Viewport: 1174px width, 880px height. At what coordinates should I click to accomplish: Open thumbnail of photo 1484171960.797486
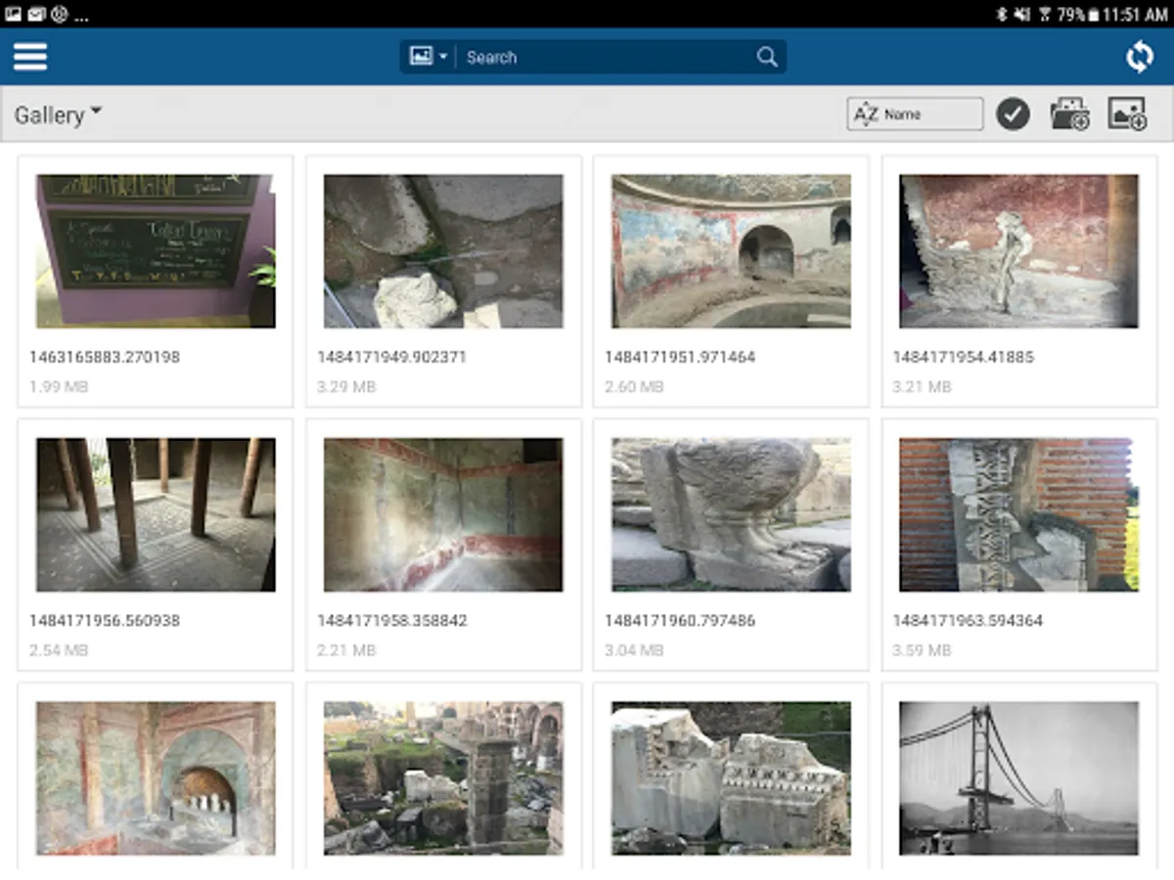coord(731,514)
